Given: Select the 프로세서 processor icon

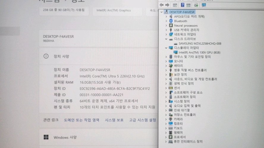Looking at the screenshot, I should point(171,137).
